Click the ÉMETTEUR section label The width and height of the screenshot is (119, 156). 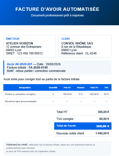click(13, 39)
